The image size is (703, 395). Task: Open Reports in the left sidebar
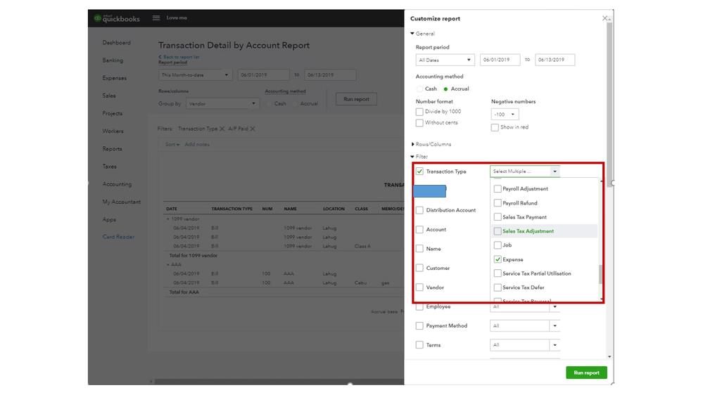click(112, 149)
